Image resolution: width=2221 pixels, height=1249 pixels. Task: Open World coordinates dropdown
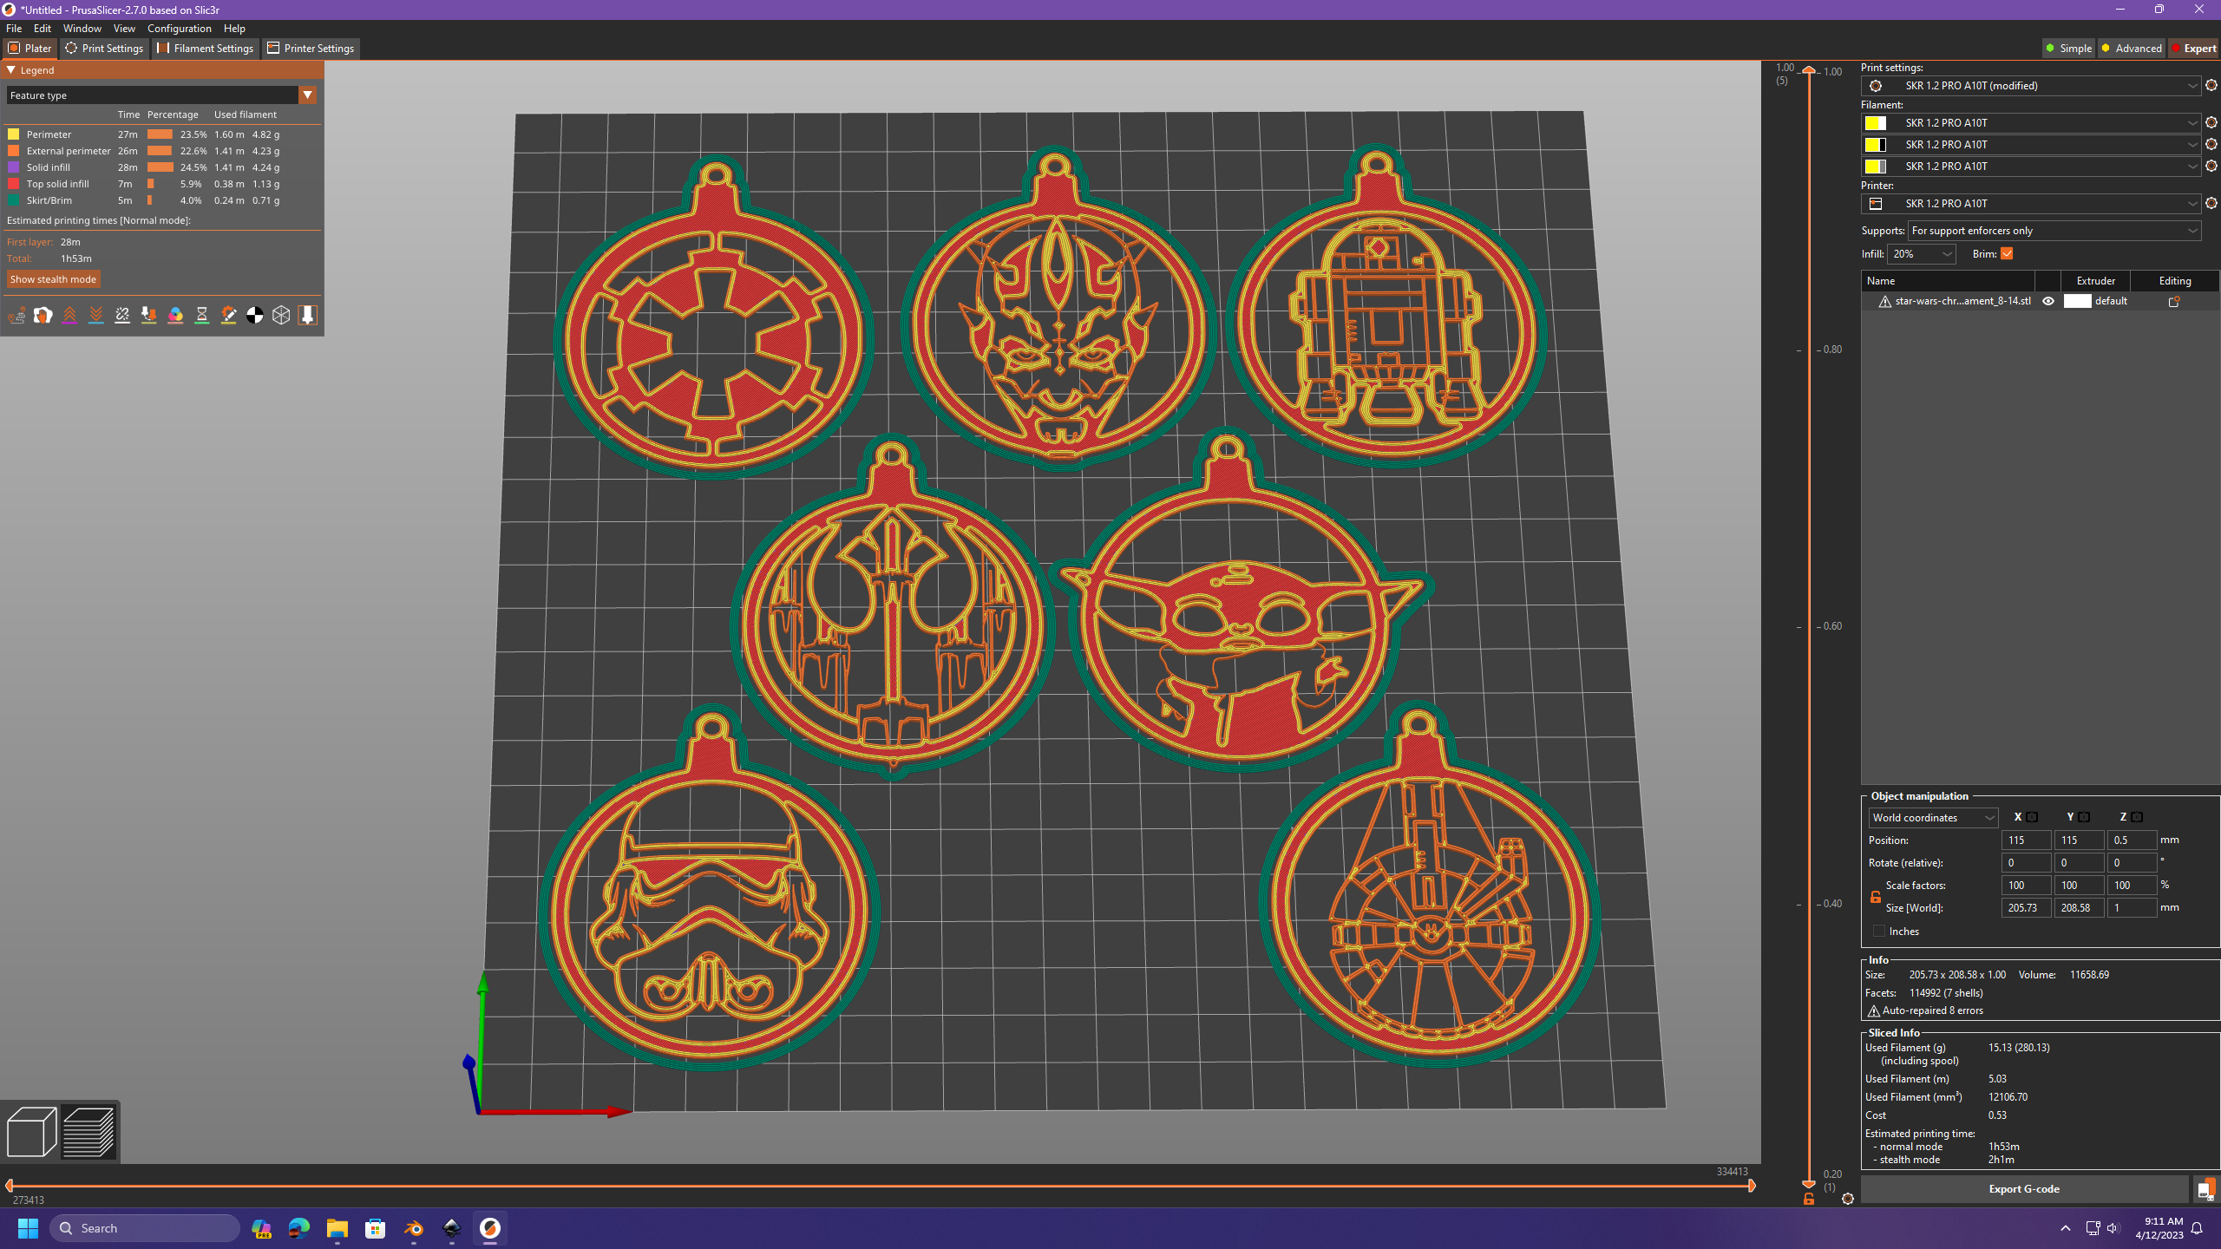click(x=1933, y=817)
